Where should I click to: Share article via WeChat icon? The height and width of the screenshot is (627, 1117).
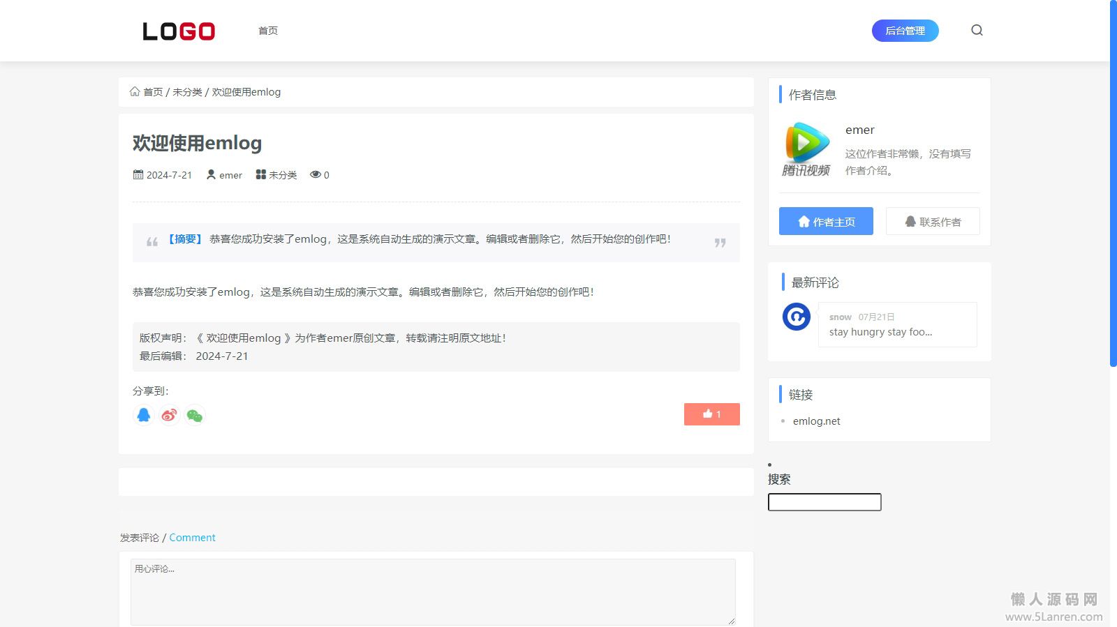click(195, 416)
